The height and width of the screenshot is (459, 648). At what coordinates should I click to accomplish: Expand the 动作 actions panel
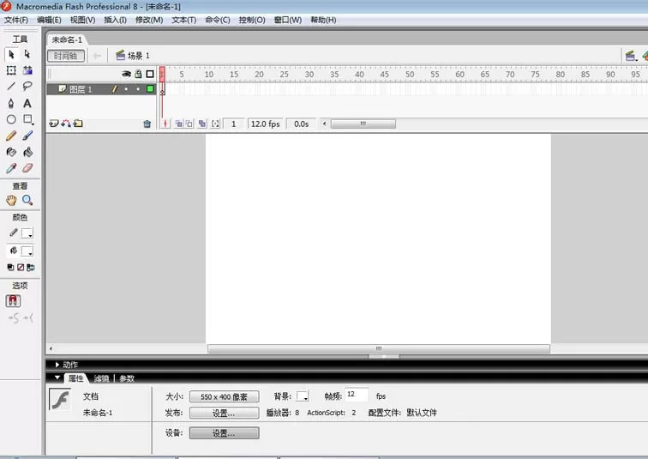[x=57, y=365]
